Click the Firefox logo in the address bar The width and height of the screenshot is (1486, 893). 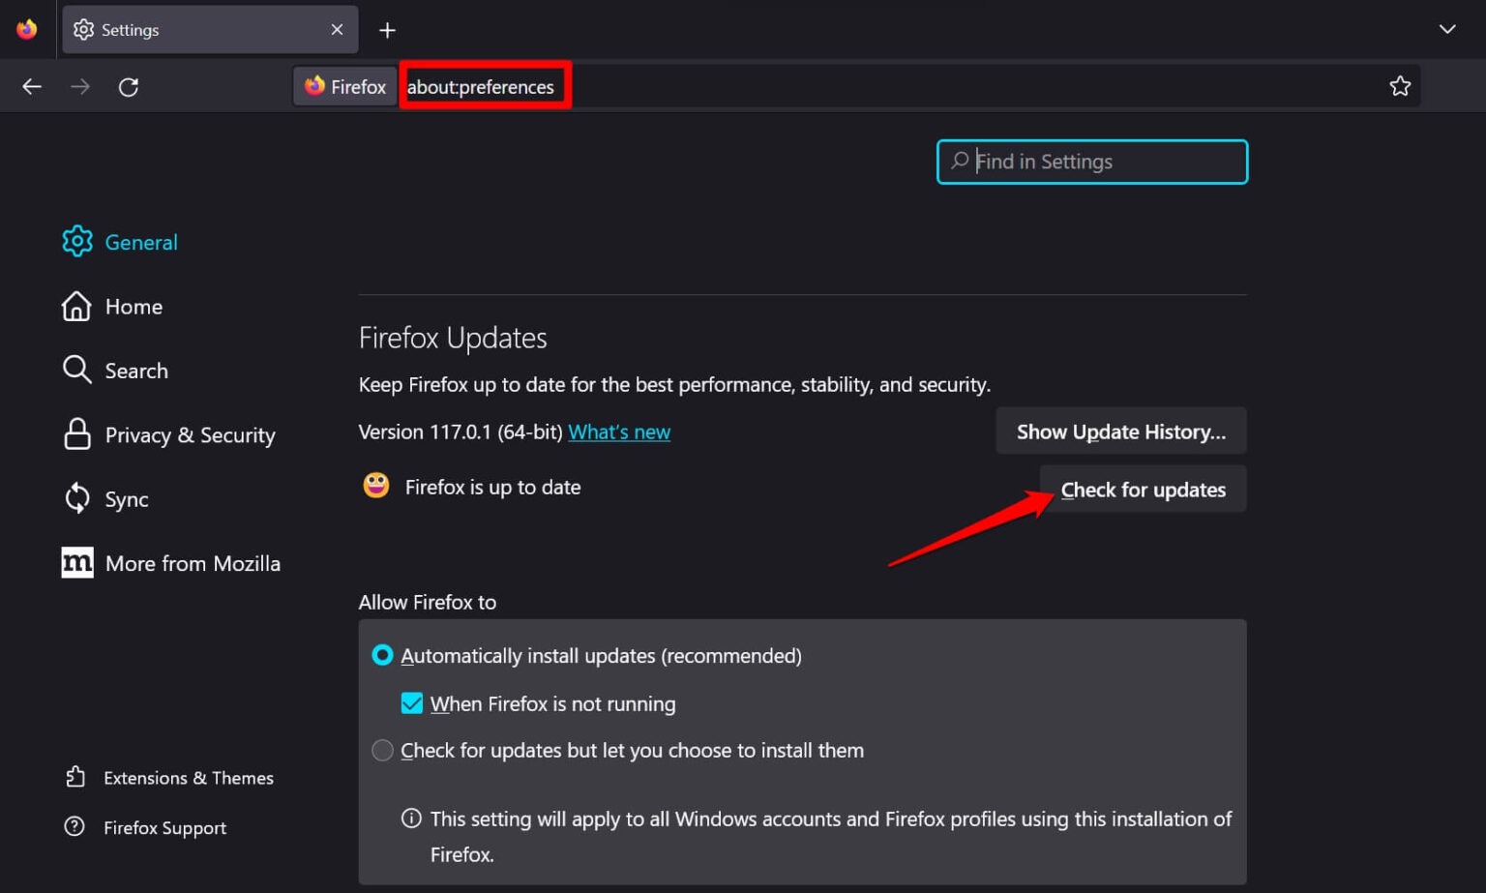(x=313, y=86)
